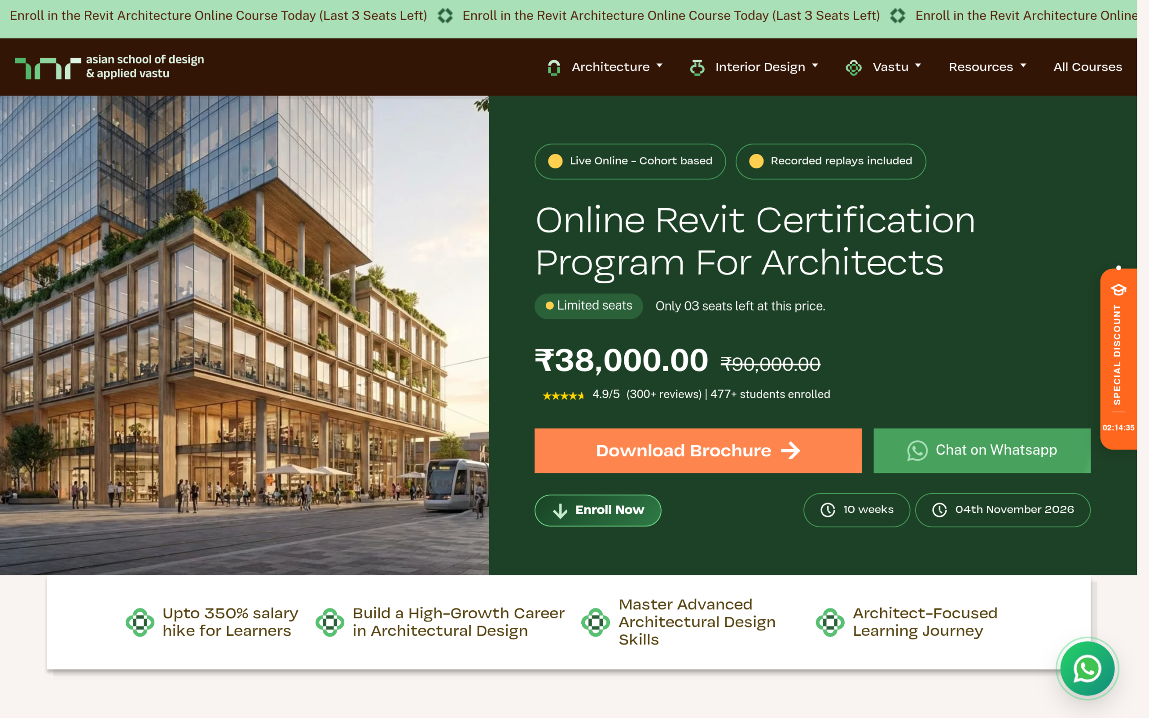This screenshot has height=718, width=1149.
Task: Click the 477+ students enrolled text
Action: (770, 394)
